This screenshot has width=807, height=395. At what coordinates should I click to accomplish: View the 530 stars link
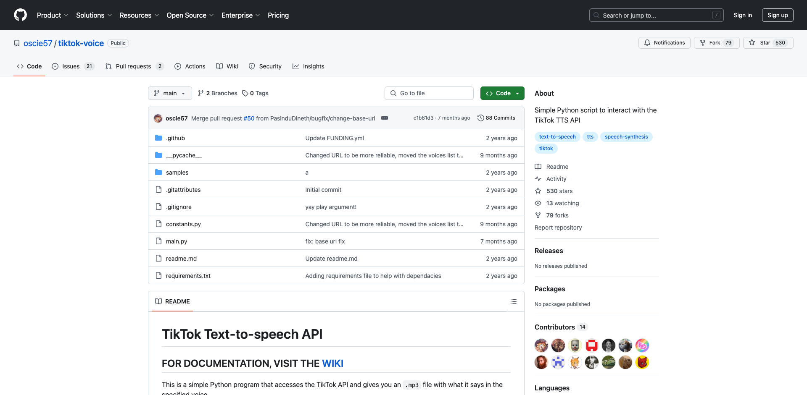point(554,191)
